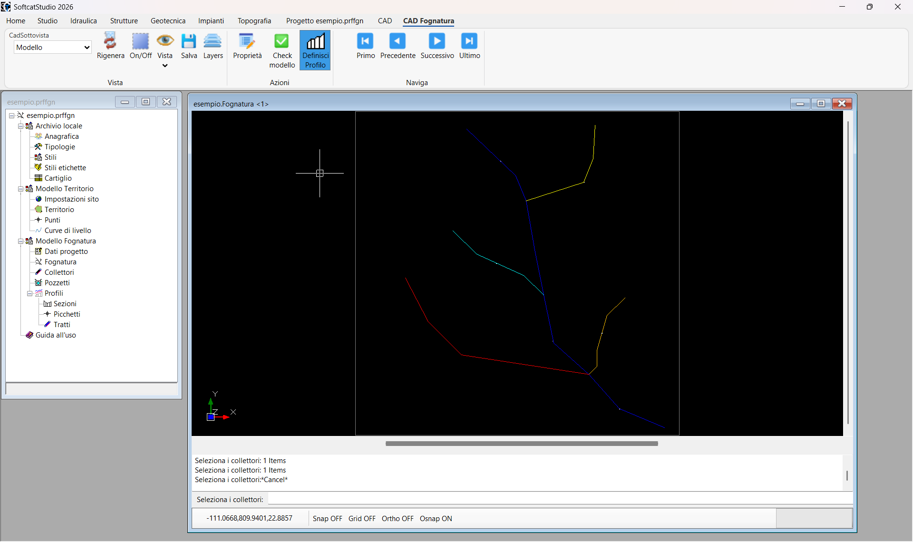Viewport: 913px width, 542px height.
Task: Minimize the esempio.Fognatura drawing window
Action: 800,104
